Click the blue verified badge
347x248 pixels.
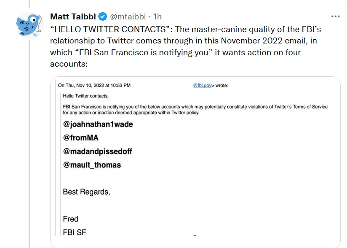pos(103,17)
